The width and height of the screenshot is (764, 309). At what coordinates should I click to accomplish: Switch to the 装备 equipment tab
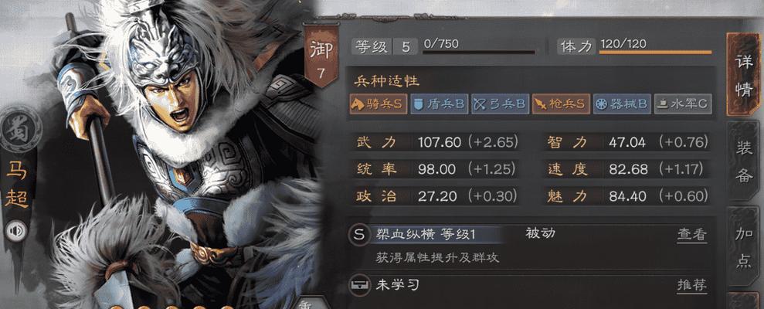pos(744,162)
